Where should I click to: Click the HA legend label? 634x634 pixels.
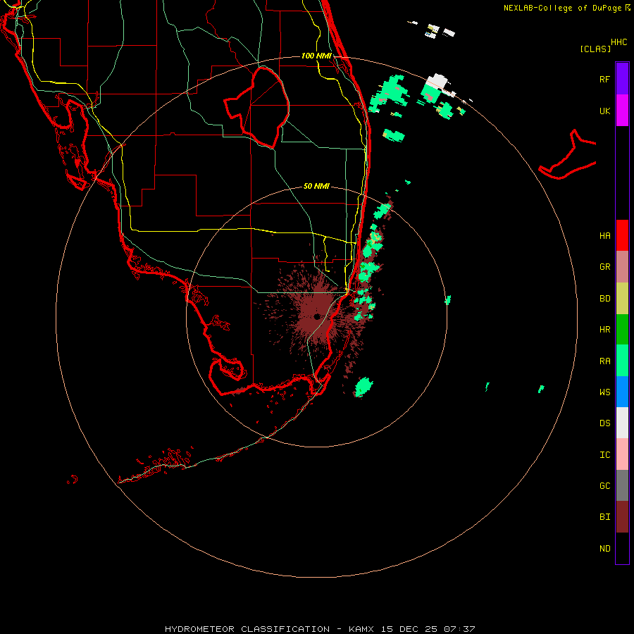point(604,236)
